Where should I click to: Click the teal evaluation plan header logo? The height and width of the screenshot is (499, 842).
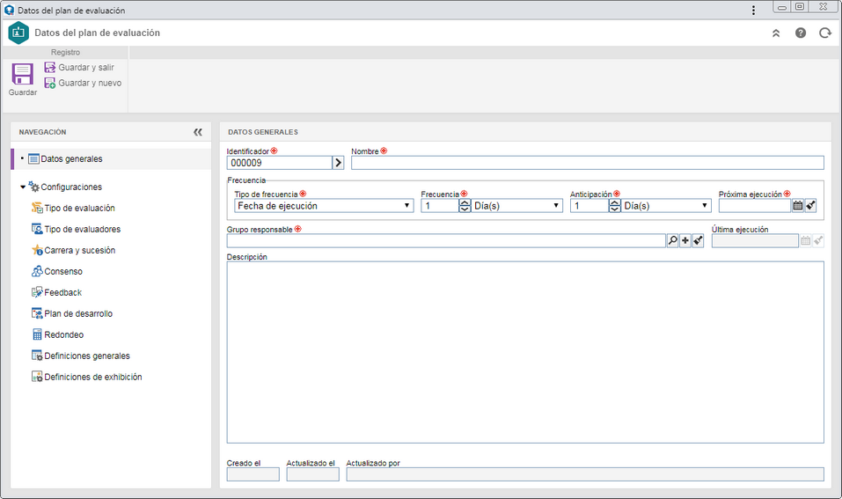coord(18,33)
